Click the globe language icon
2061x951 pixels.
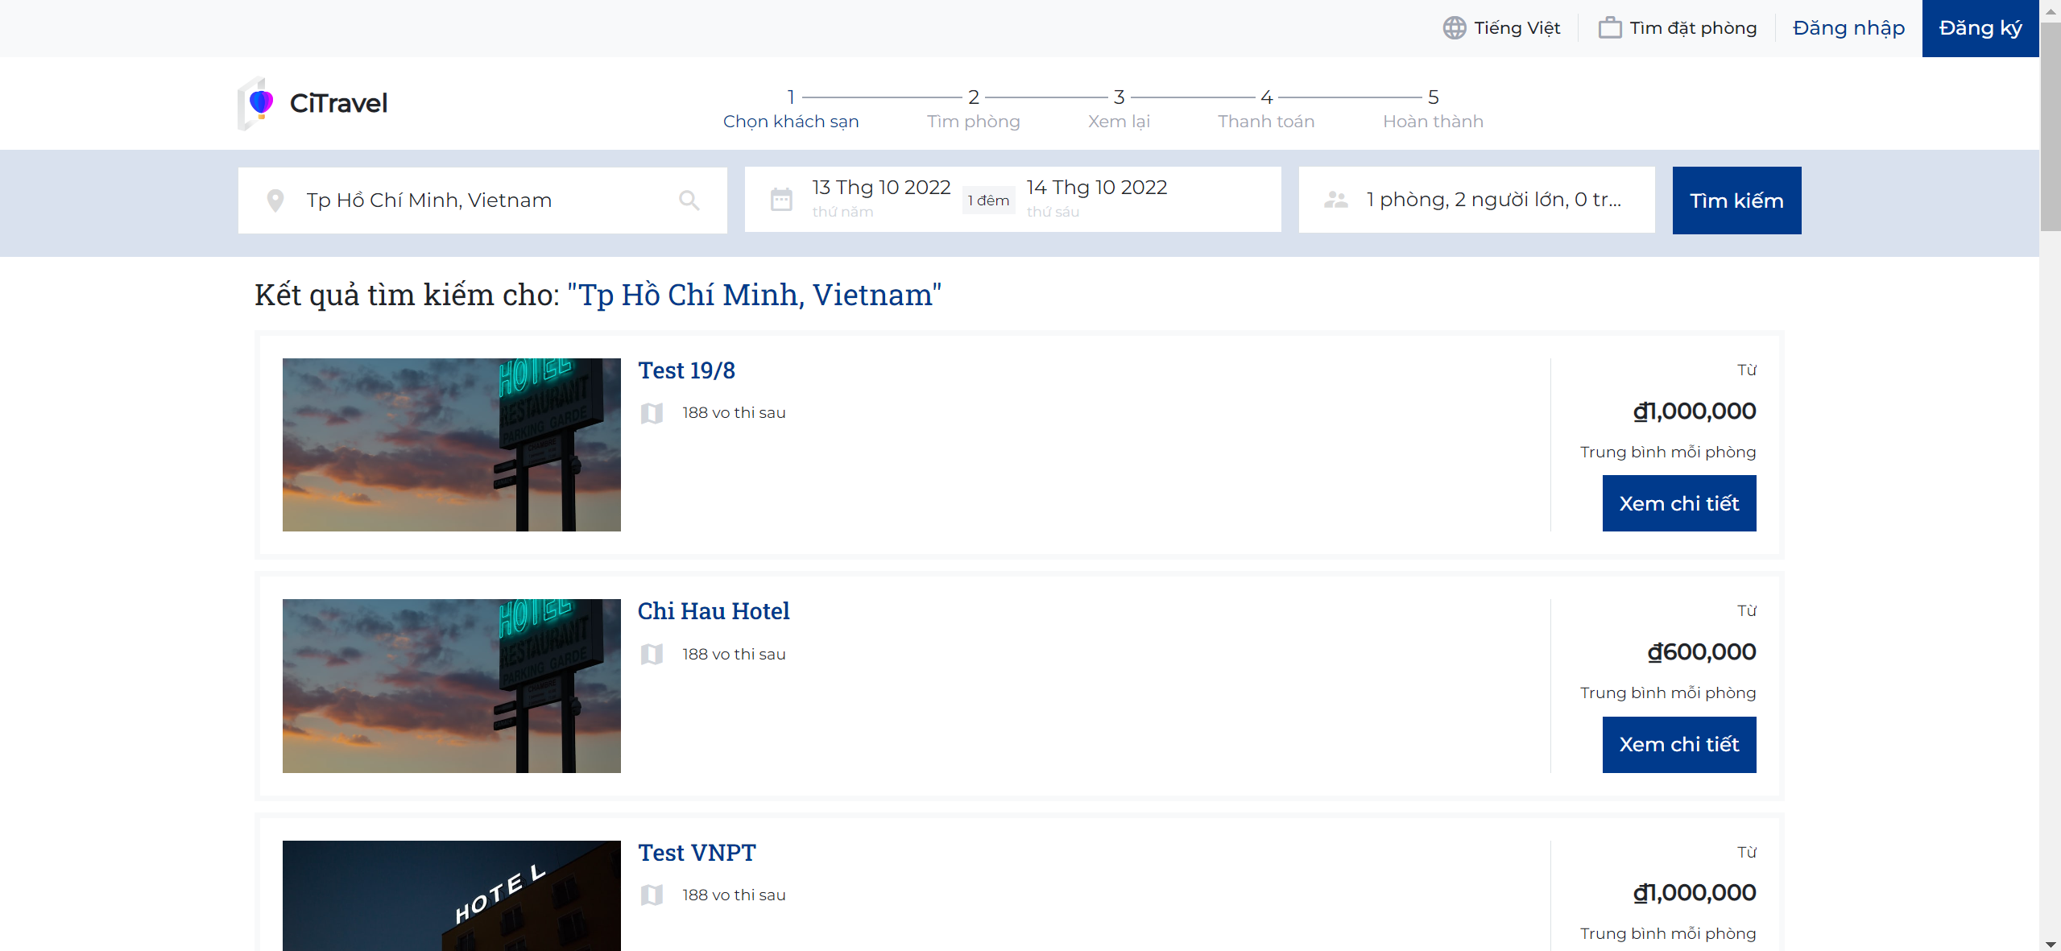point(1454,28)
